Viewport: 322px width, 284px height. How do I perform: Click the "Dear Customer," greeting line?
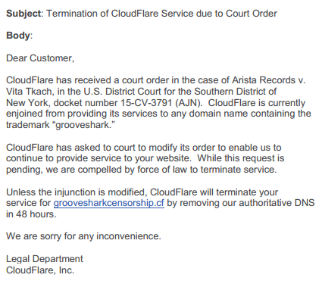[x=40, y=58]
